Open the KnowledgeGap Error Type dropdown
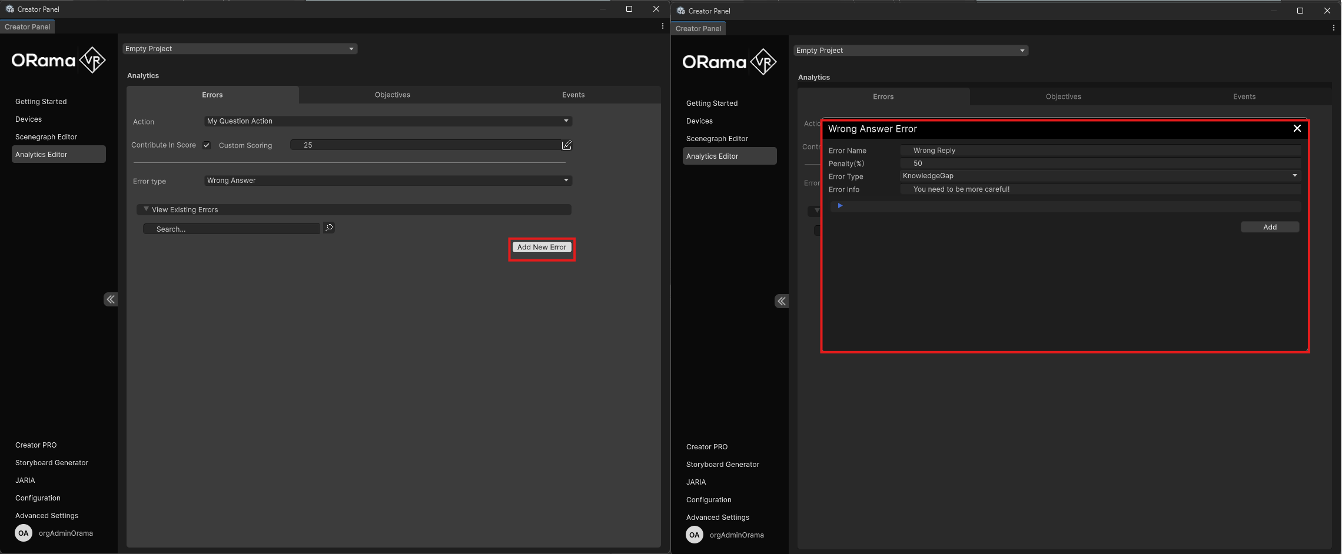The height and width of the screenshot is (554, 1342). coord(1100,176)
